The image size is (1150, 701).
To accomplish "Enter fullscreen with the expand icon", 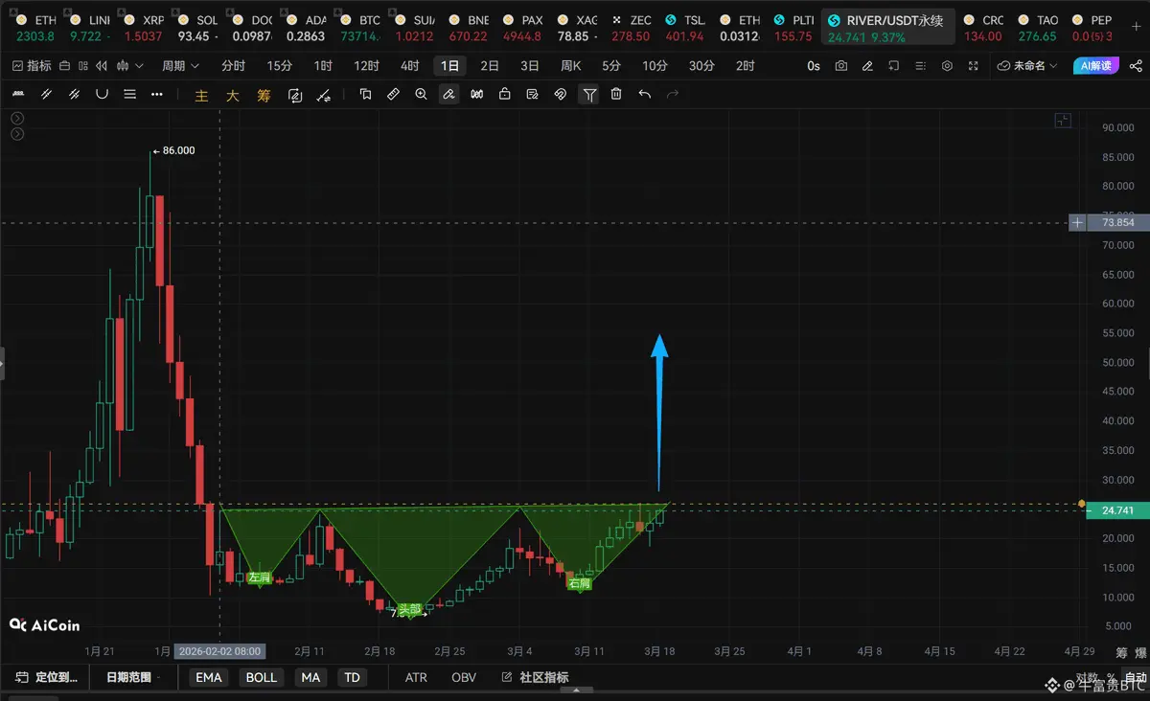I will click(974, 66).
